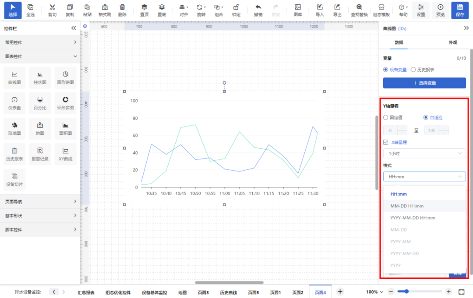Switch to the 外观 appearance tab
473x298 pixels.
452,42
